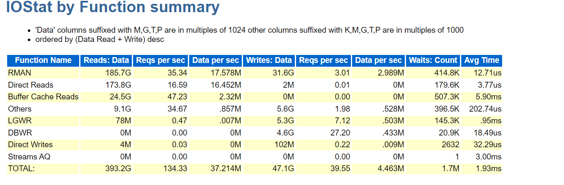
Task: Select the 393.2G total reads value
Action: pyautogui.click(x=117, y=169)
